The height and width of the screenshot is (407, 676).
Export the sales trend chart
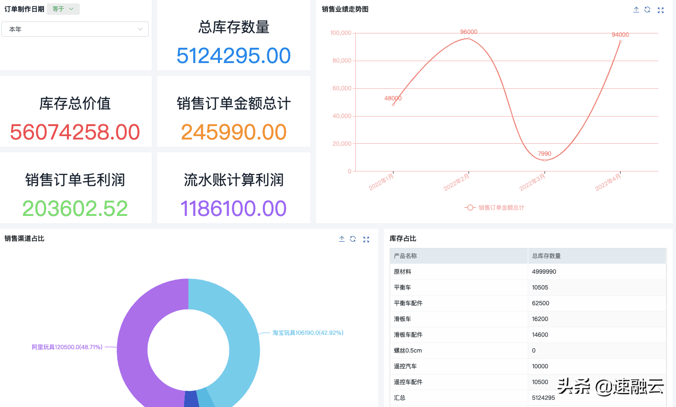[636, 10]
